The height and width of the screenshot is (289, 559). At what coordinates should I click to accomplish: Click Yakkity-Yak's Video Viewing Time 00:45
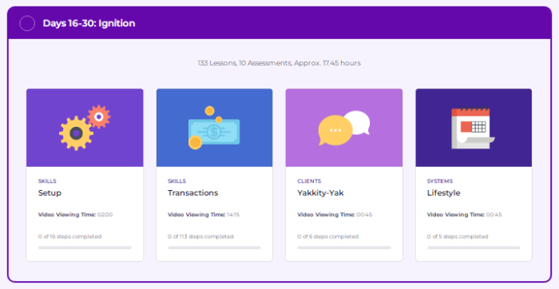point(335,215)
